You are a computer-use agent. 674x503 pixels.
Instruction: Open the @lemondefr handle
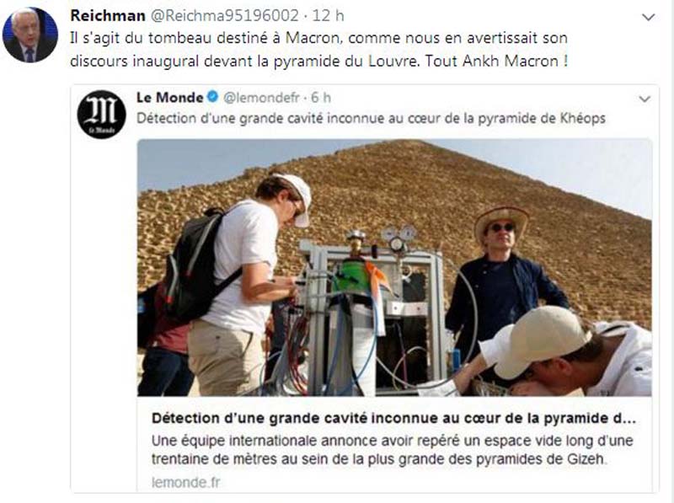coord(261,98)
